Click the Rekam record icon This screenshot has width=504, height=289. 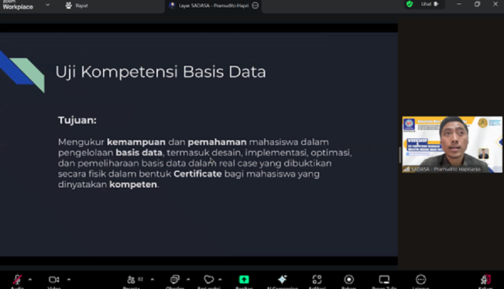tap(349, 280)
